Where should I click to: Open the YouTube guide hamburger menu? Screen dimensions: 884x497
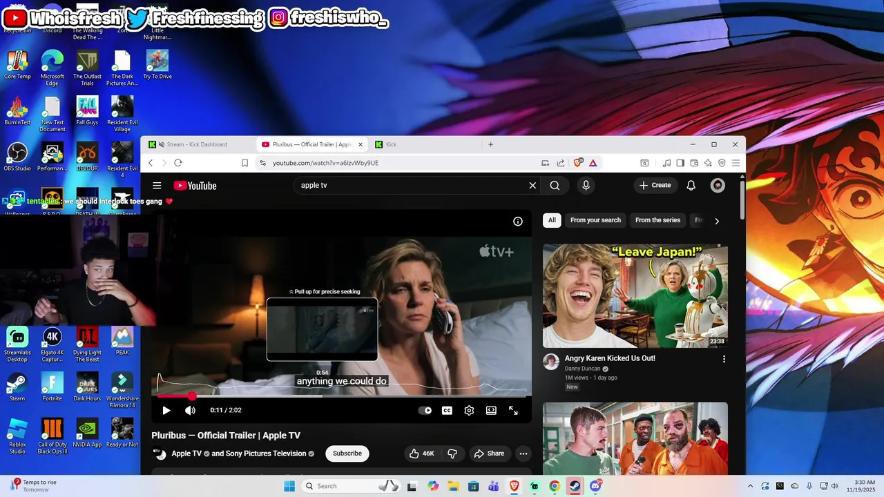tap(157, 186)
